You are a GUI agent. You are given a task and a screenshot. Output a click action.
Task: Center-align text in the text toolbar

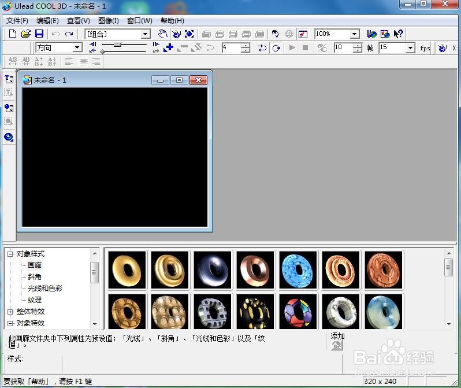(83, 61)
